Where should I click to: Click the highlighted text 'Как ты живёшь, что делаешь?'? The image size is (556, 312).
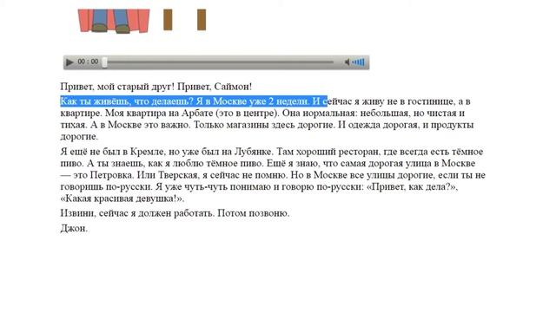click(x=127, y=101)
